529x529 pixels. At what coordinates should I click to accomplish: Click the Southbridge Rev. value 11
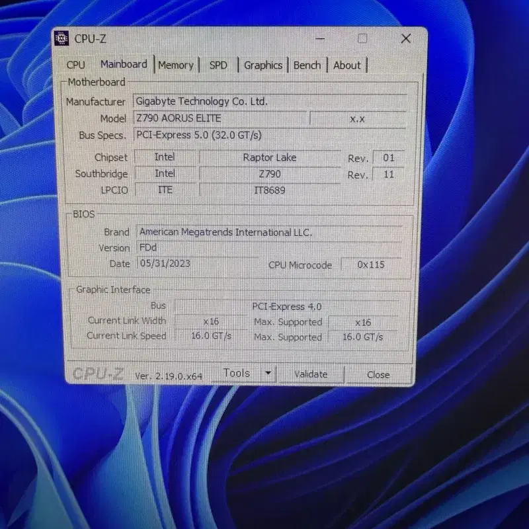389,175
